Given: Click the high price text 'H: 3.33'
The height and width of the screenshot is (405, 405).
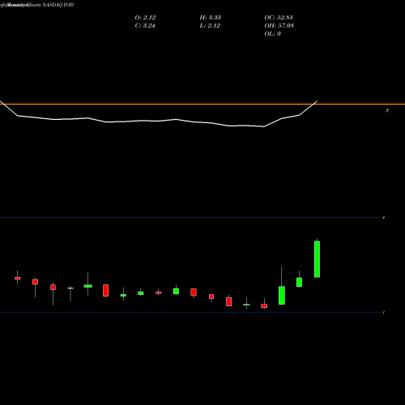Looking at the screenshot, I should click(x=211, y=17).
